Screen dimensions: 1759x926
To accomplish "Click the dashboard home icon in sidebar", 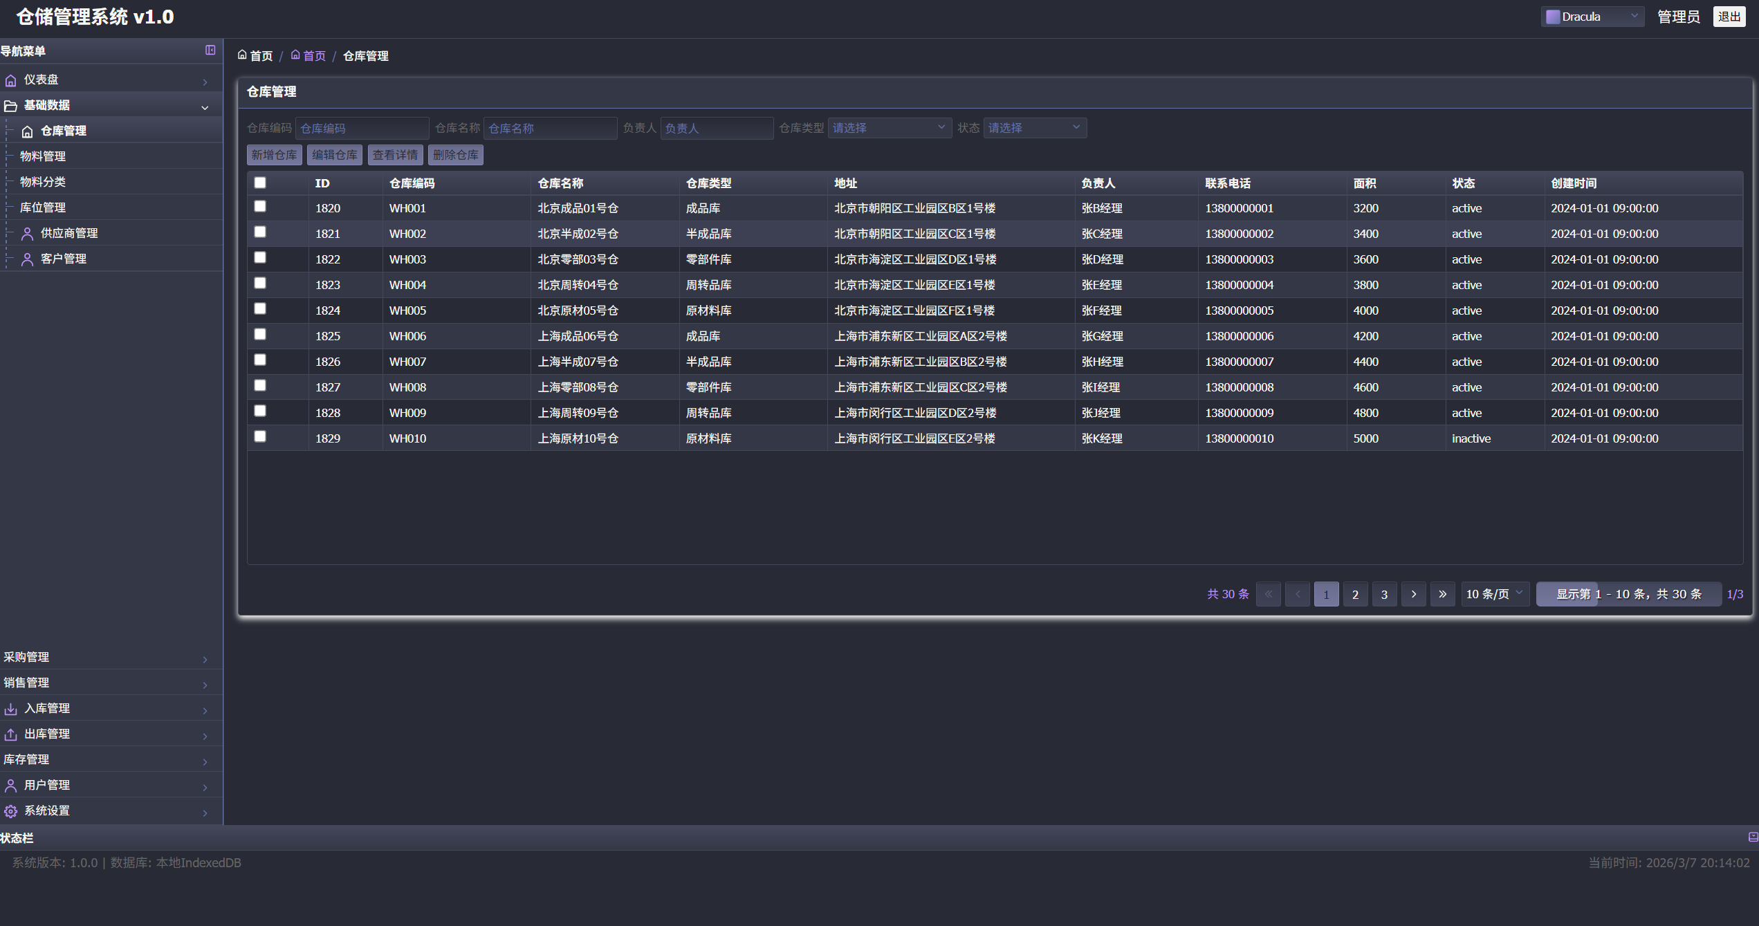I will click(11, 81).
